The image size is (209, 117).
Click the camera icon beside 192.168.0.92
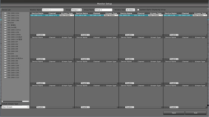tap(5, 44)
